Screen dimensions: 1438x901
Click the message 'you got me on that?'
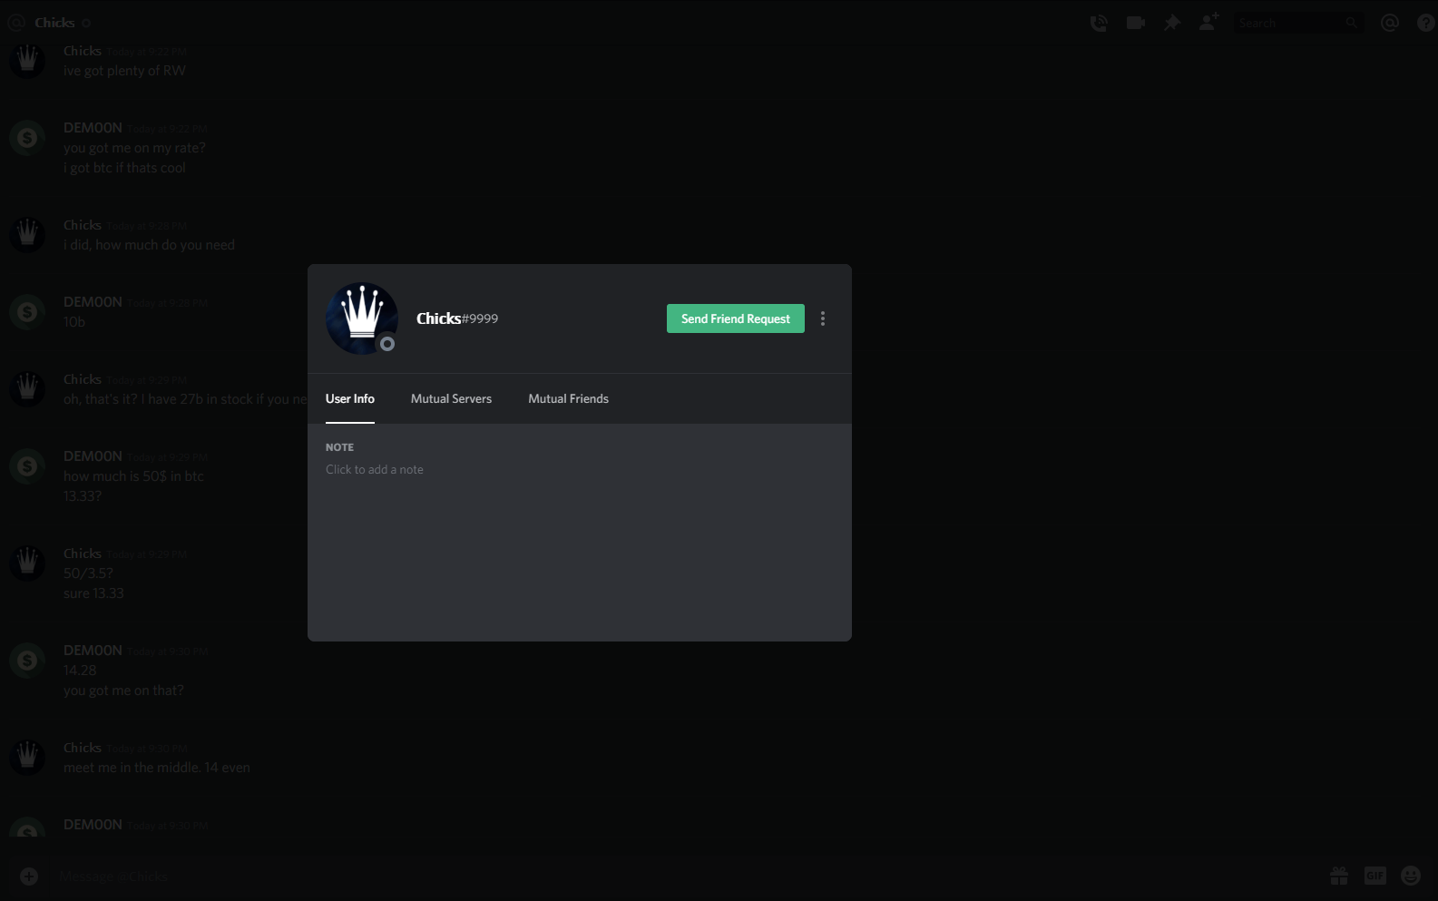pyautogui.click(x=123, y=690)
